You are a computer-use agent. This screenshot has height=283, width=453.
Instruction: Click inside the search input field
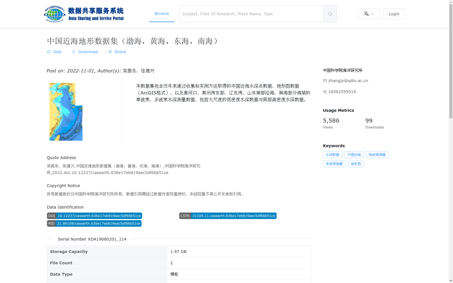249,14
